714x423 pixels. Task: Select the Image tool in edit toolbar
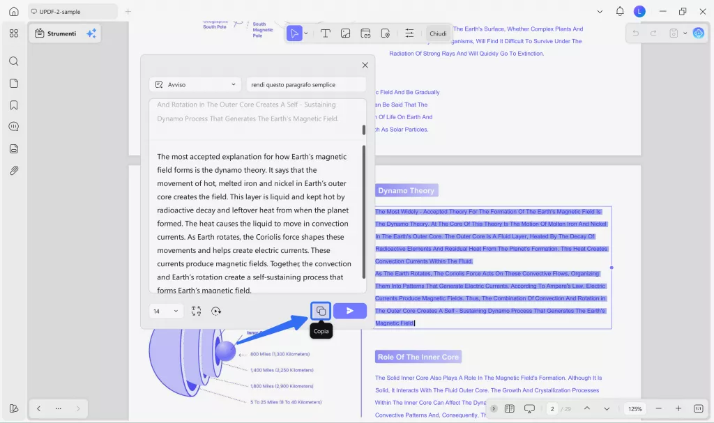(x=345, y=33)
